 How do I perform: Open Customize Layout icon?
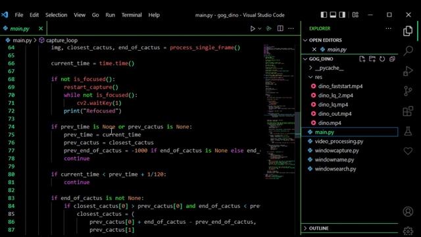coord(355,14)
